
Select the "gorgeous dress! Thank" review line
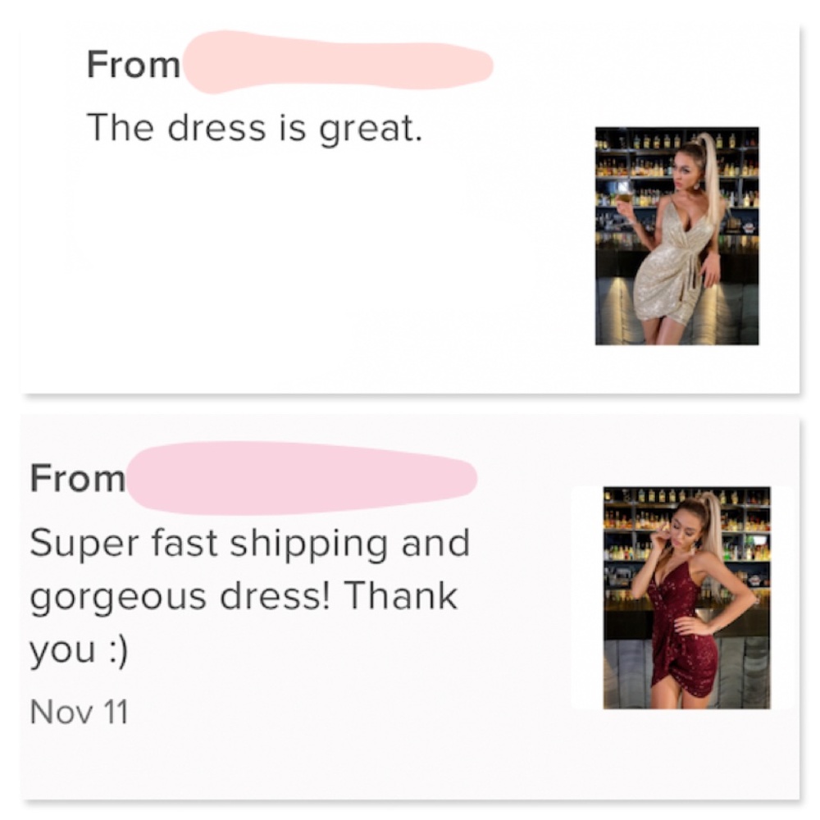pos(243,597)
